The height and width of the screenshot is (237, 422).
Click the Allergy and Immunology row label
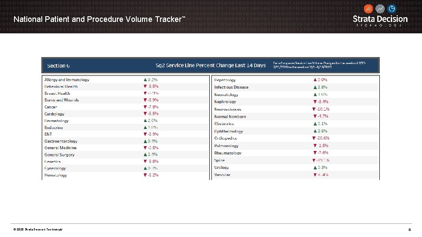[67, 80]
